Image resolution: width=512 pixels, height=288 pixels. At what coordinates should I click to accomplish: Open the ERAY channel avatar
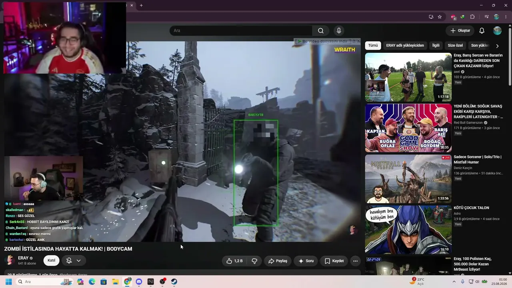[x=10, y=260]
